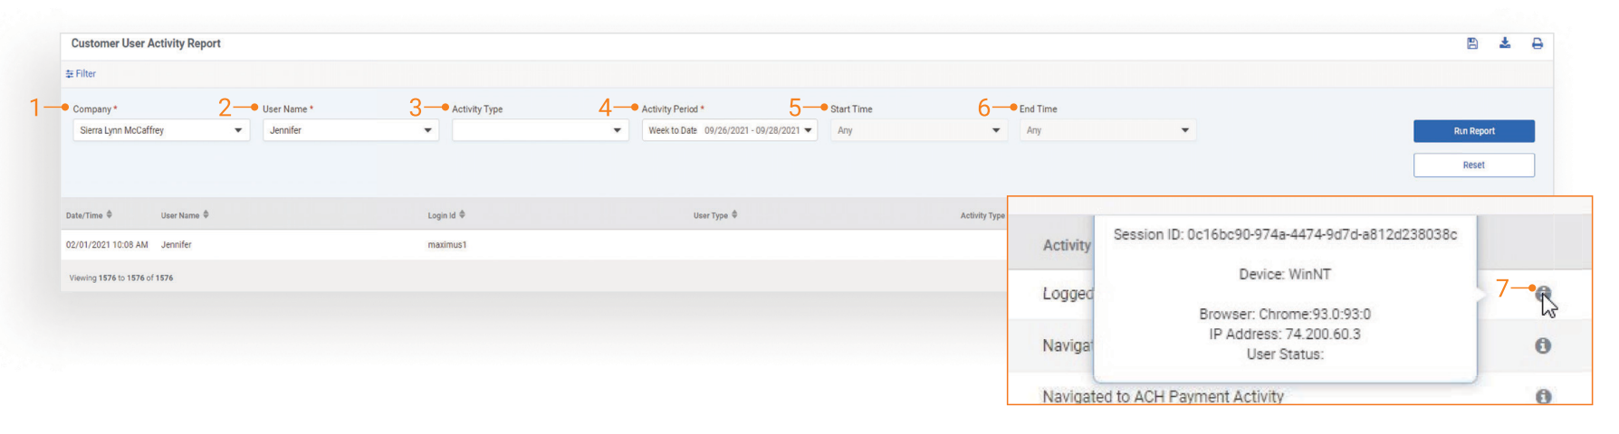Click the save report icon

coord(1472,43)
